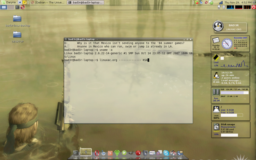This screenshot has height=160, width=256.
Task: Click the 'uname -a' command line in terminal
Action: [88, 50]
